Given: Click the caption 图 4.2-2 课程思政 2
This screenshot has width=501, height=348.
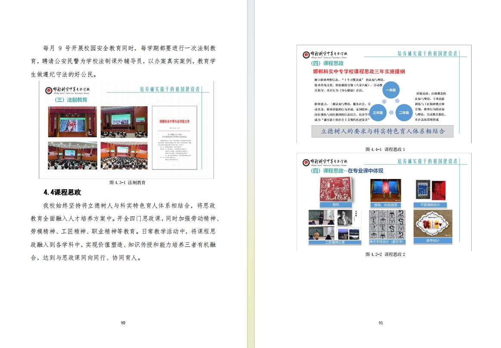Looking at the screenshot, I should pyautogui.click(x=385, y=255).
